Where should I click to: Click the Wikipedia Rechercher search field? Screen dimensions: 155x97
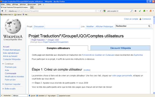point(132,26)
